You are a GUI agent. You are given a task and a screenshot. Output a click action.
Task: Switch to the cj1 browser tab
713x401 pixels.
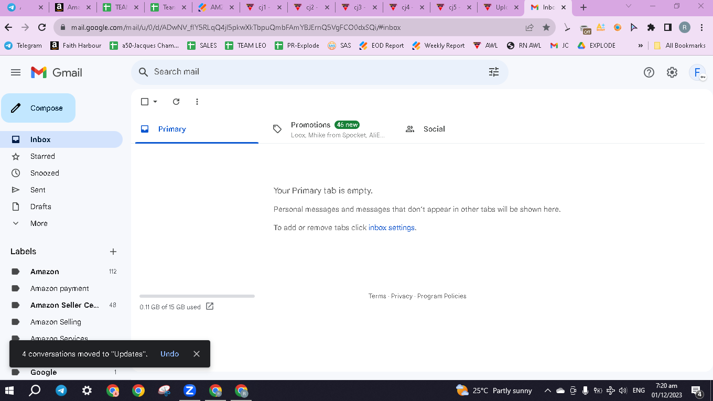pyautogui.click(x=264, y=7)
